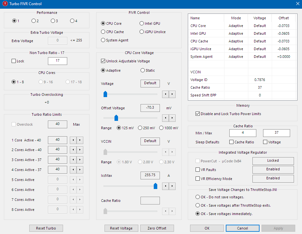Enable the Non Turbo Ratio Lock checkbox
This screenshot has height=234, width=302.
pyautogui.click(x=14, y=61)
